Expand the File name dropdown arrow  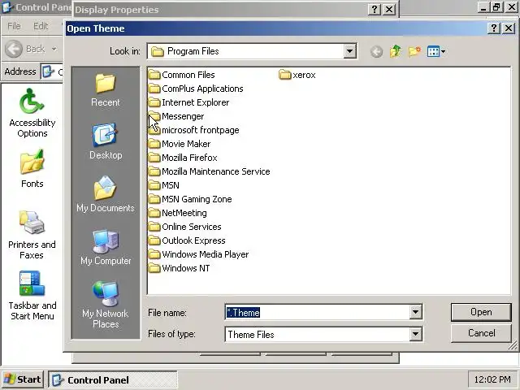(x=415, y=312)
